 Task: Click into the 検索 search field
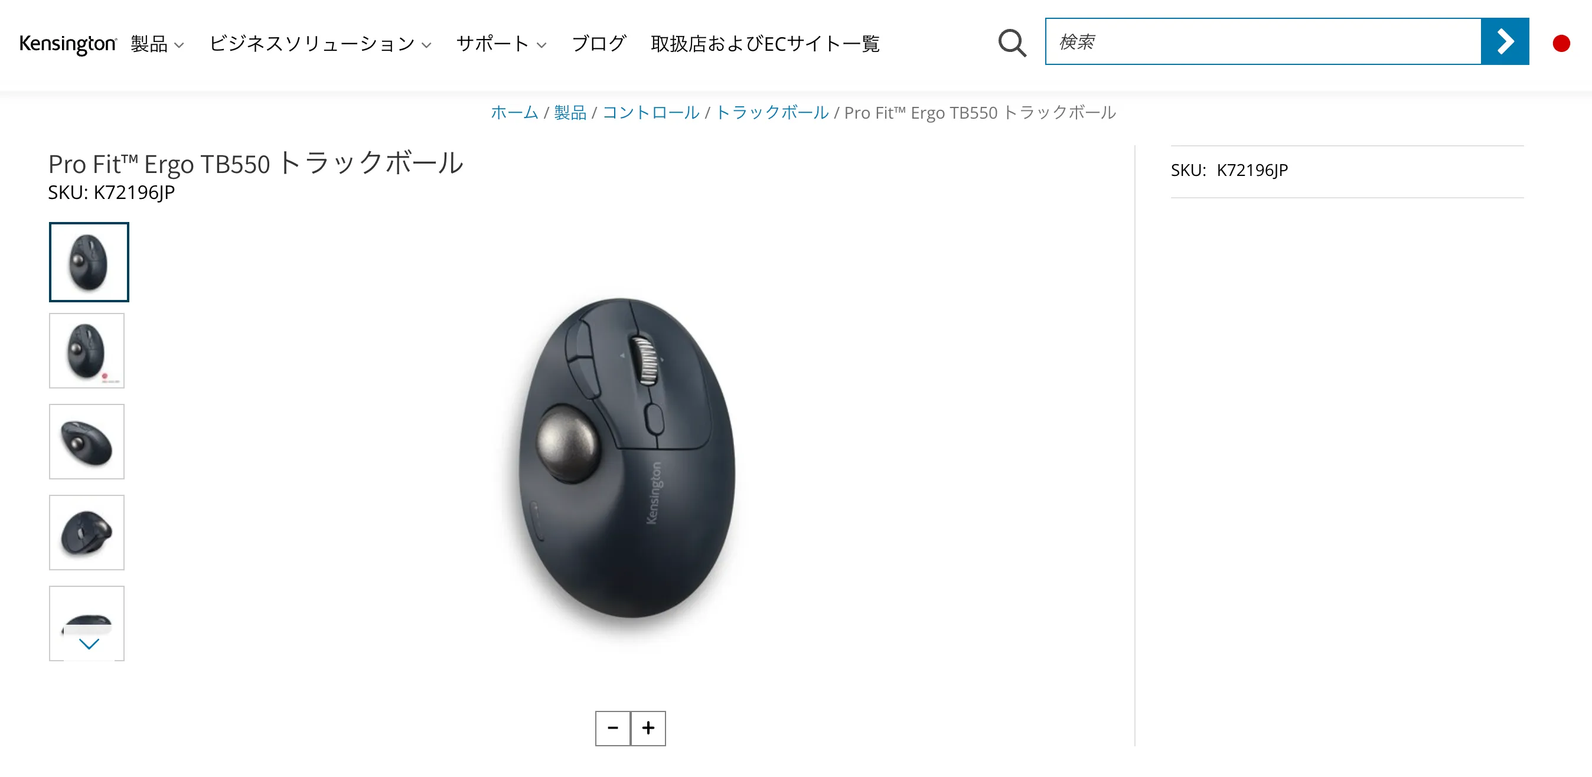coord(1263,41)
